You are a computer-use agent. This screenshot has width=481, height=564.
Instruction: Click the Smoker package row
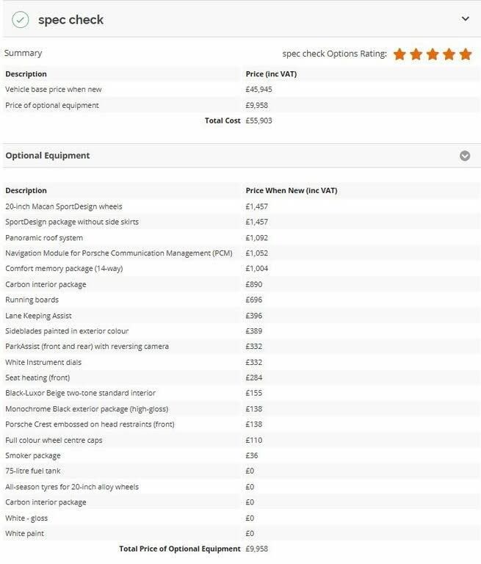pyautogui.click(x=242, y=456)
